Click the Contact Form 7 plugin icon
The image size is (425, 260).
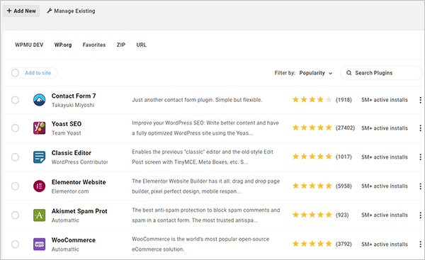[39, 100]
